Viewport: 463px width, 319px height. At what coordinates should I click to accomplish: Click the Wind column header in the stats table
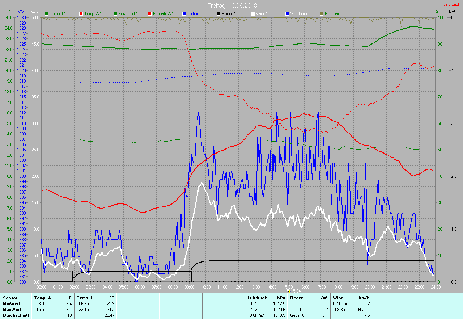coord(338,298)
